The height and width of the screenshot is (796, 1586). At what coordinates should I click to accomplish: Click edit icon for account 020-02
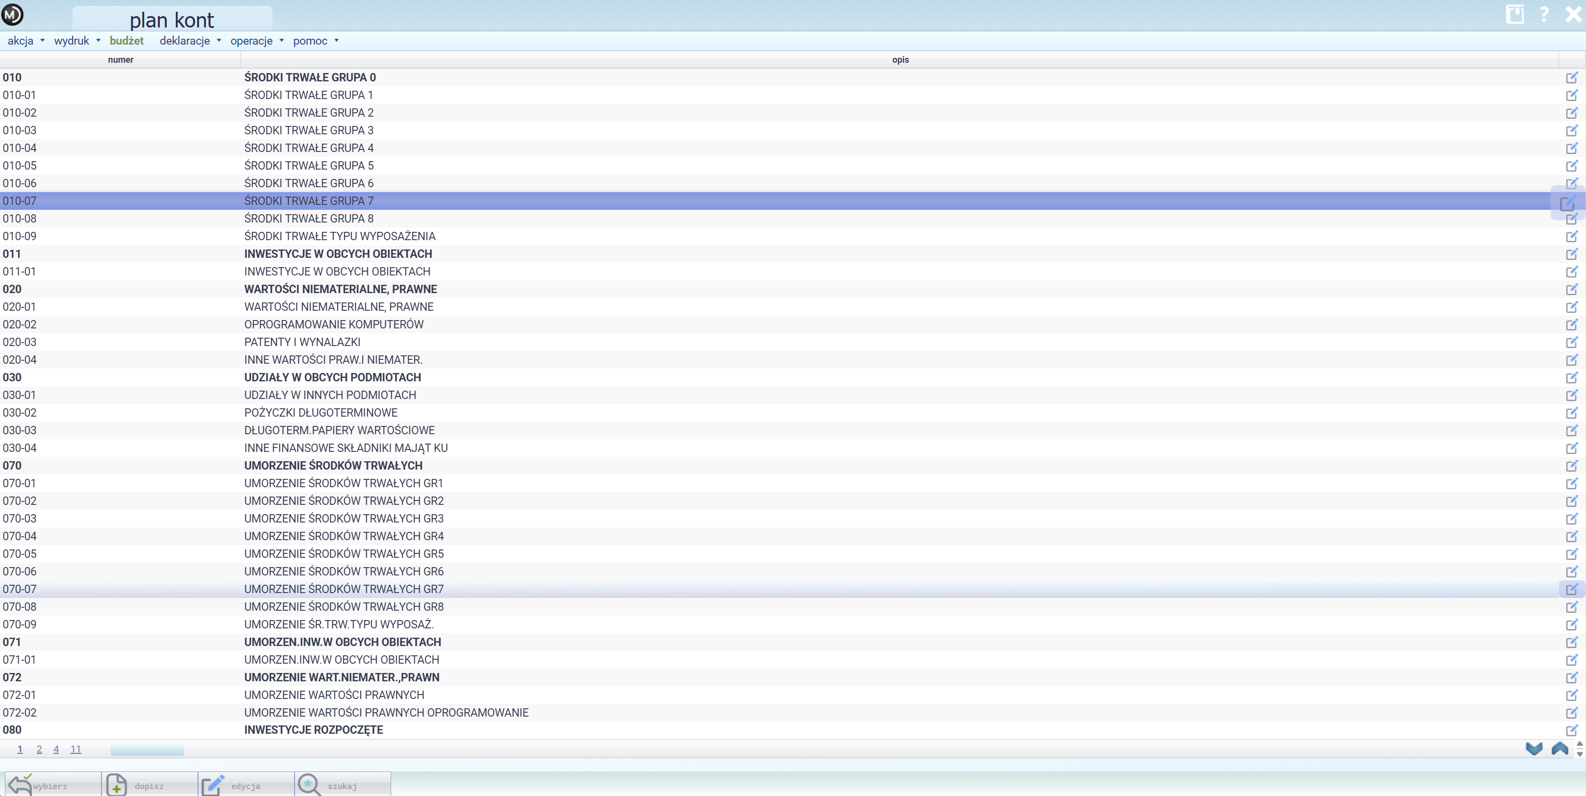pyautogui.click(x=1572, y=324)
